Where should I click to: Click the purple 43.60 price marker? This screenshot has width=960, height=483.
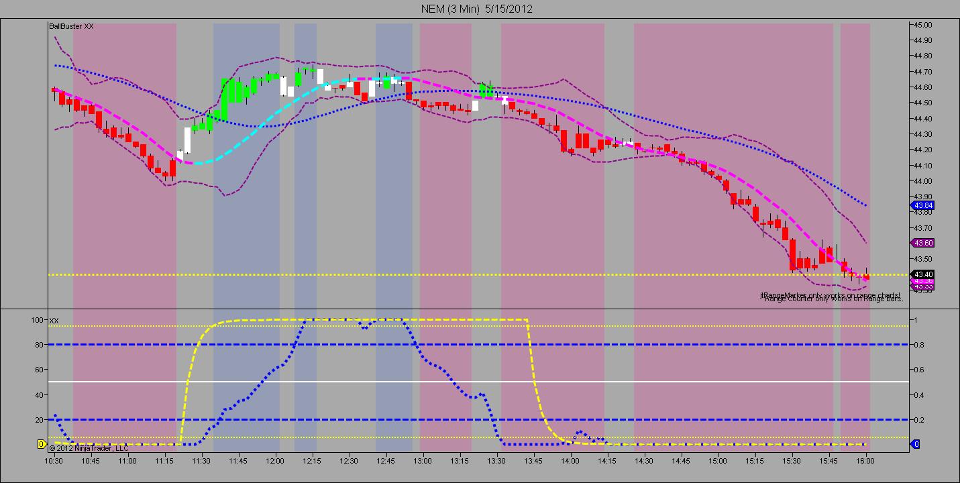[x=921, y=243]
